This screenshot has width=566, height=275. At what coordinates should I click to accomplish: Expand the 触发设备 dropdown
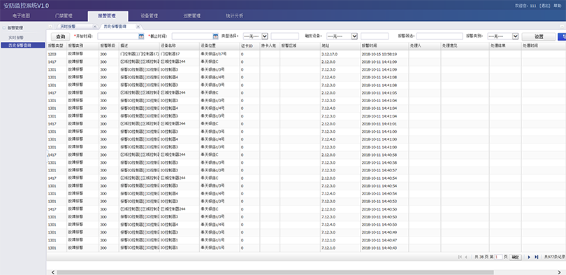point(342,36)
